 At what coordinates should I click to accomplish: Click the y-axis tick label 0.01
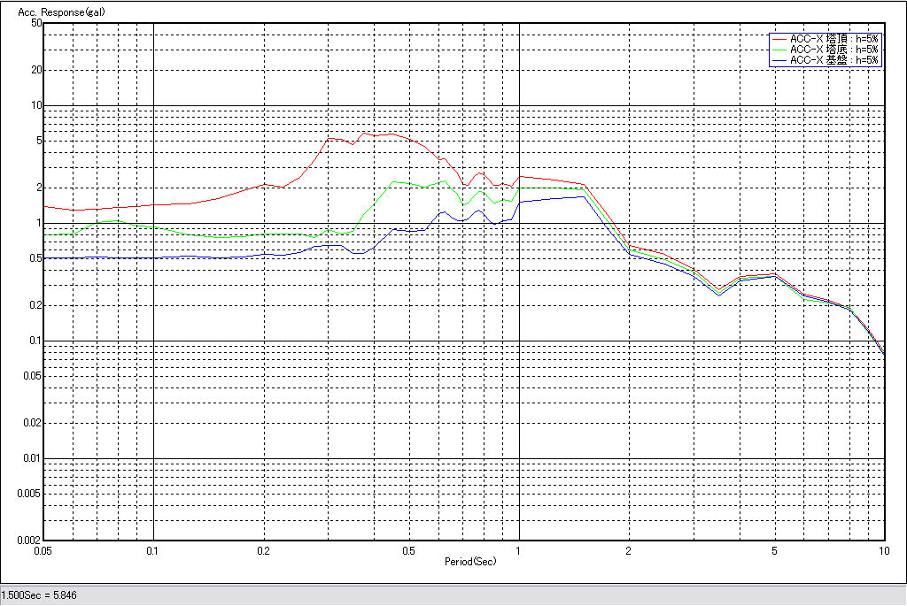point(32,458)
